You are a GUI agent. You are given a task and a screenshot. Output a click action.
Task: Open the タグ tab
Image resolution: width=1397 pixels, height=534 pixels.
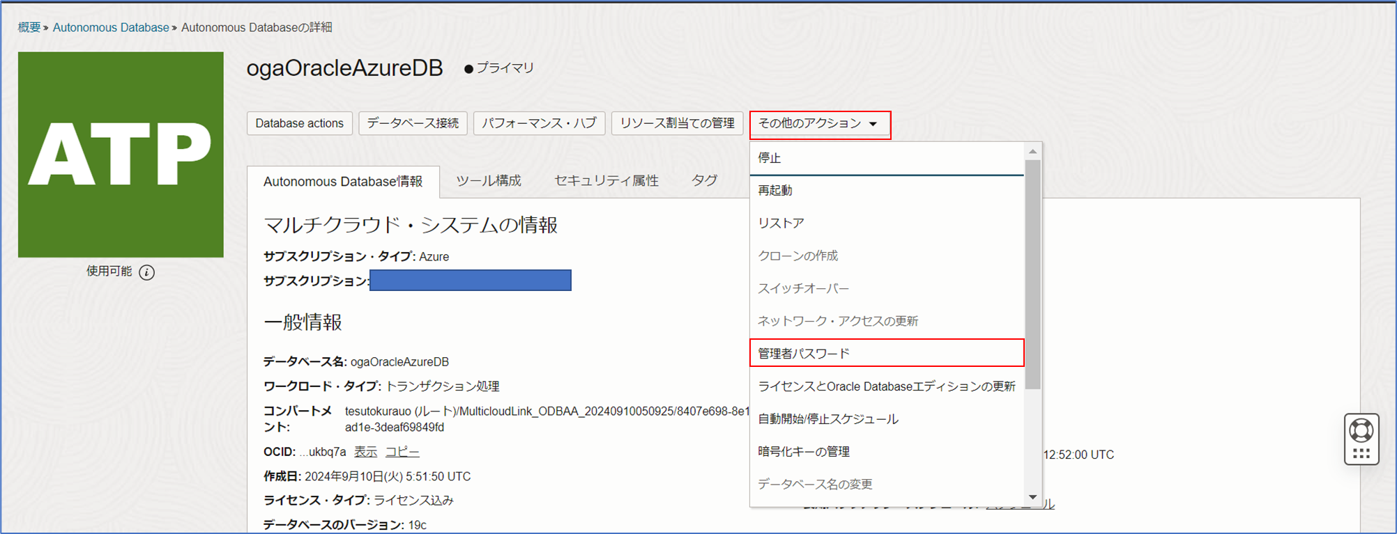coord(705,181)
